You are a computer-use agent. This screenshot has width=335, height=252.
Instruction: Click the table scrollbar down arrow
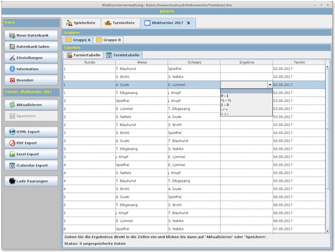click(x=328, y=231)
